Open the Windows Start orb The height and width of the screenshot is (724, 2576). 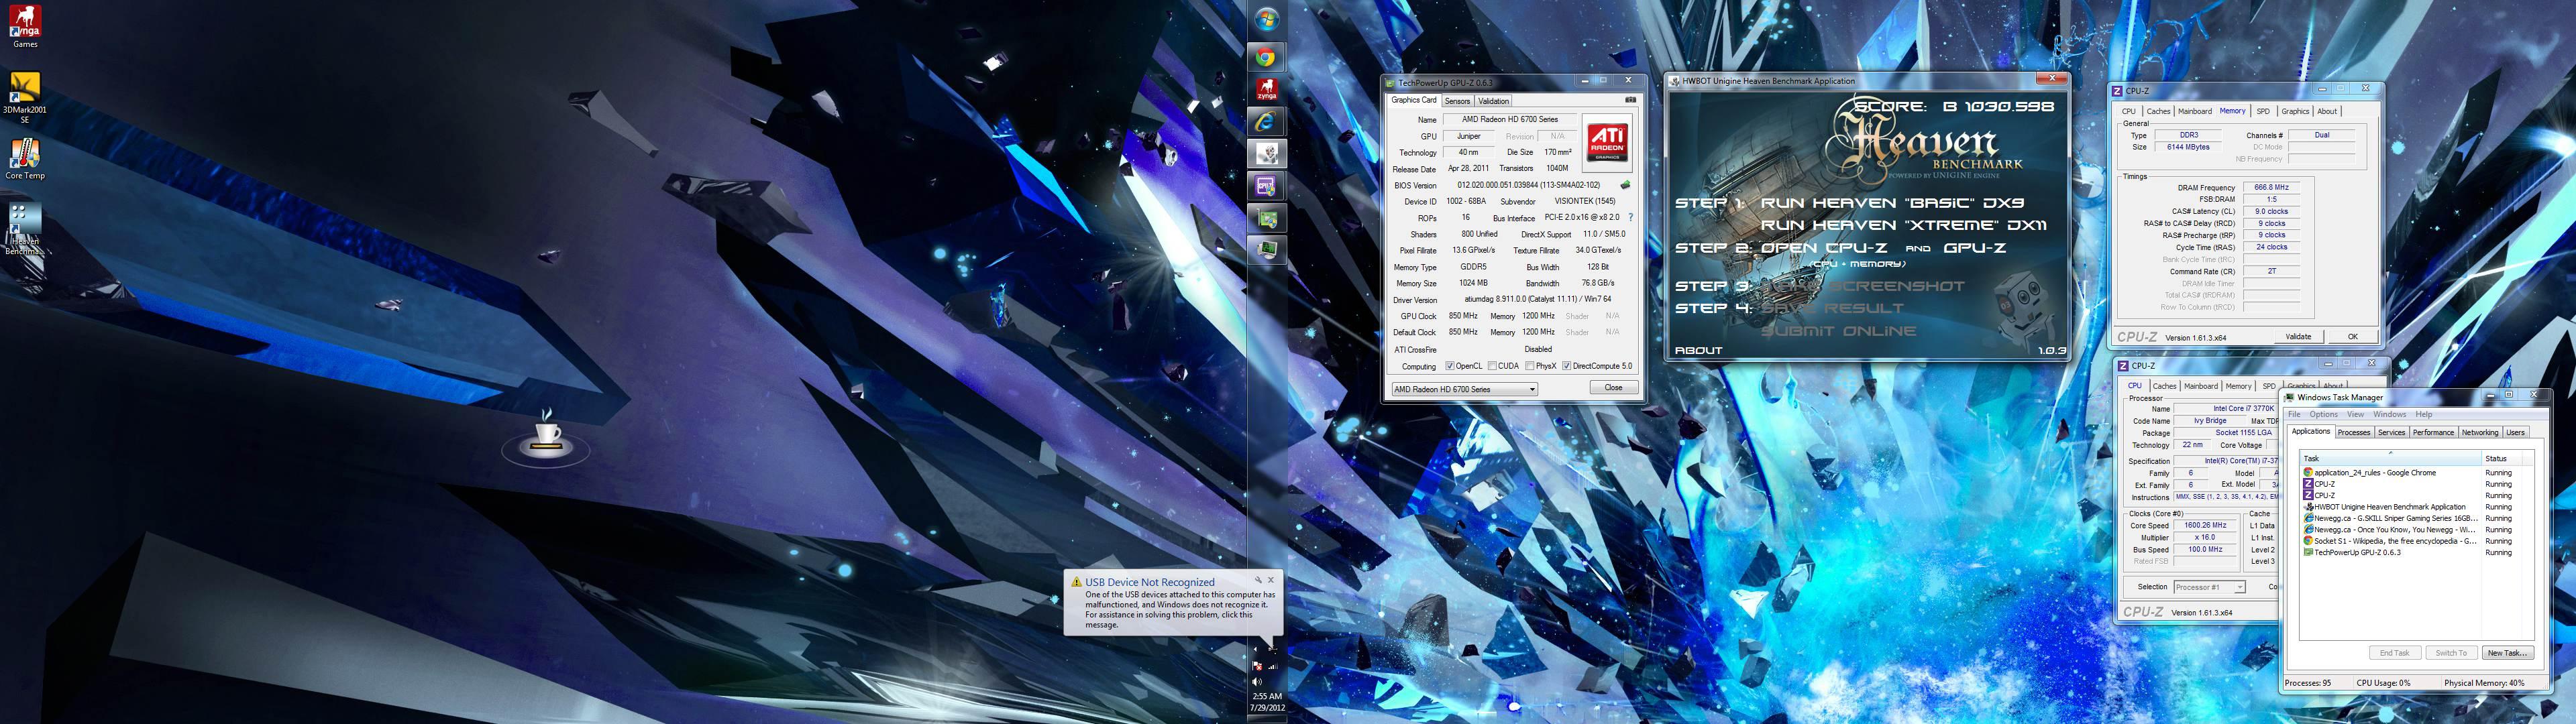pyautogui.click(x=1266, y=20)
